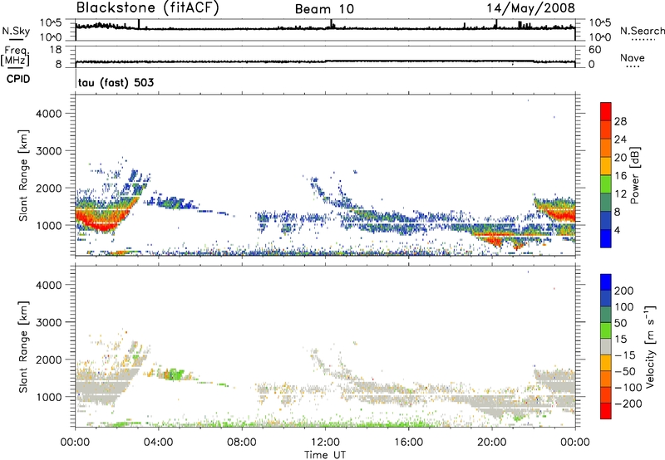Click the red high-power echo near 01:00 in Power plot

pyautogui.click(x=100, y=221)
